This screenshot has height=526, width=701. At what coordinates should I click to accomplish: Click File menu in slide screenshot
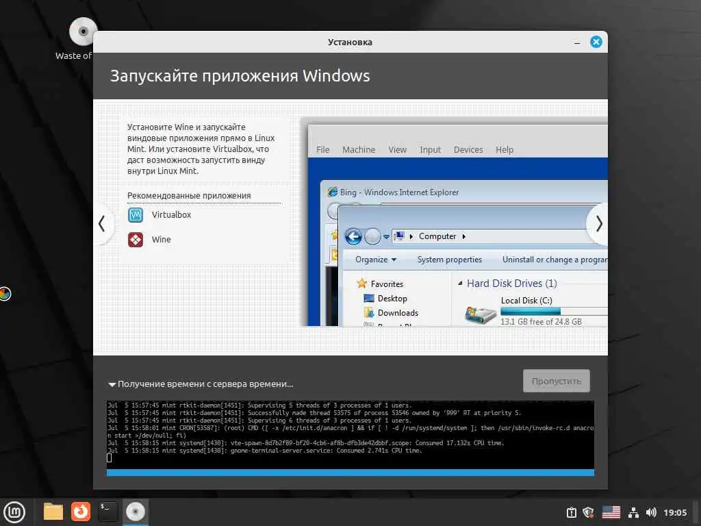[323, 150]
